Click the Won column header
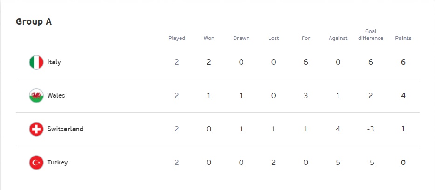 [x=209, y=38]
